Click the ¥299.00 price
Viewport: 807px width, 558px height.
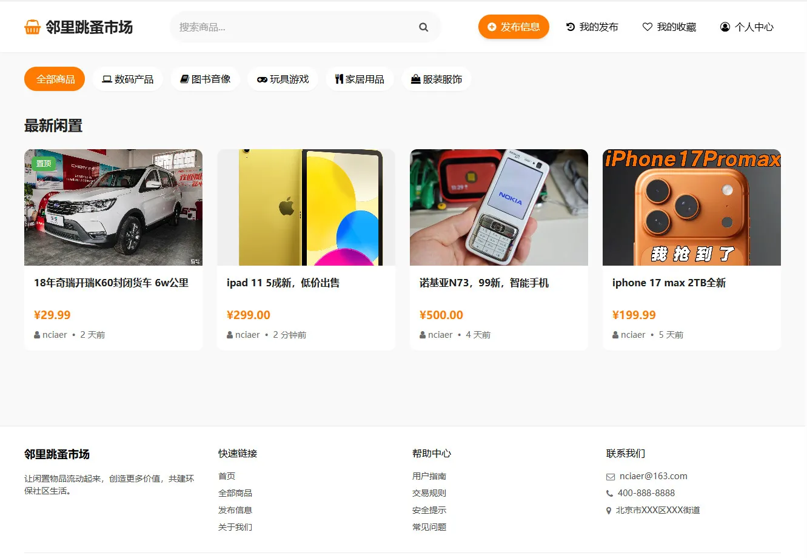(x=249, y=315)
